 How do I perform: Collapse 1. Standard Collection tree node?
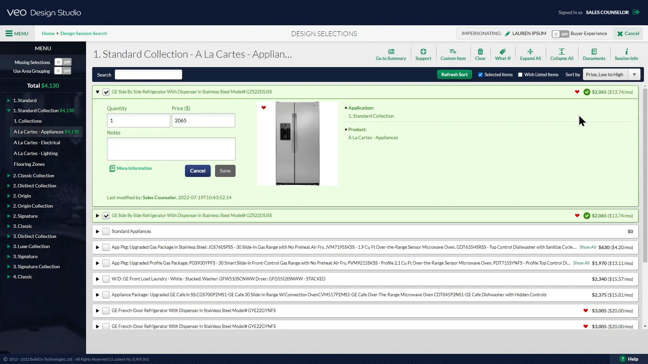point(8,111)
